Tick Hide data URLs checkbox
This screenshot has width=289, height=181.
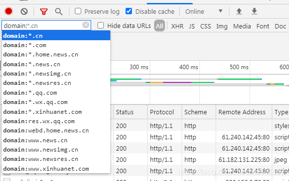[100, 26]
